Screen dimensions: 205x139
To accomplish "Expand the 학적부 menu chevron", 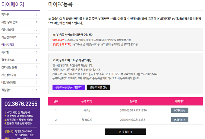I will tap(36, 14).
